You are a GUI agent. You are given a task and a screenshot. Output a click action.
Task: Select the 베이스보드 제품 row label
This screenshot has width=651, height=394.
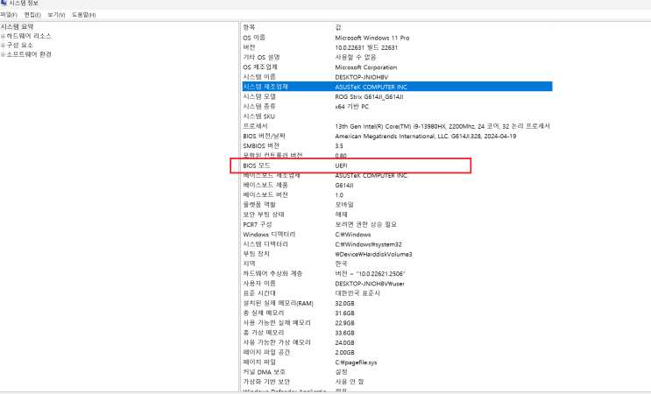pos(265,185)
